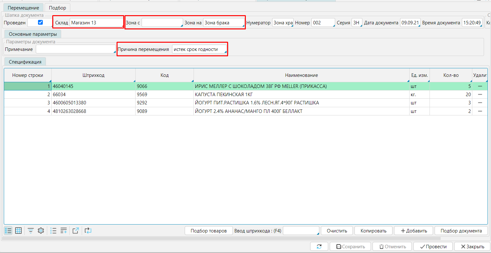The image size is (491, 253).
Task: Switch to list view icon in table toolbar
Action: point(8,231)
